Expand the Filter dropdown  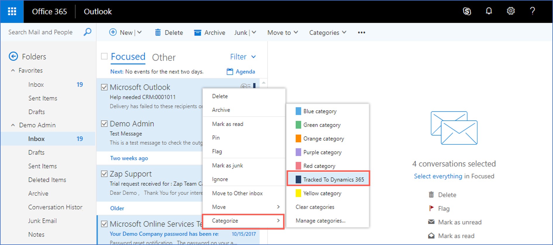tap(243, 57)
